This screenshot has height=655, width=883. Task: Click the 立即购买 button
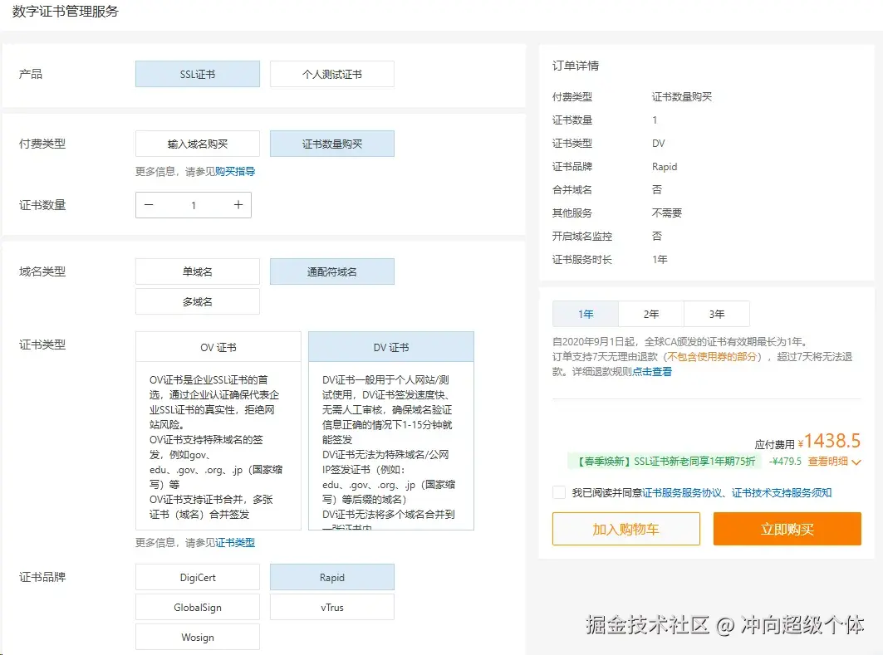(x=787, y=529)
